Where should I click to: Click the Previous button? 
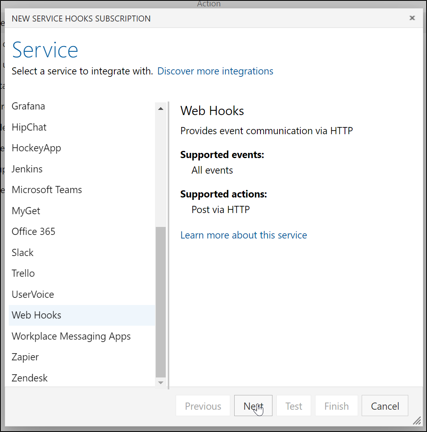(x=203, y=406)
